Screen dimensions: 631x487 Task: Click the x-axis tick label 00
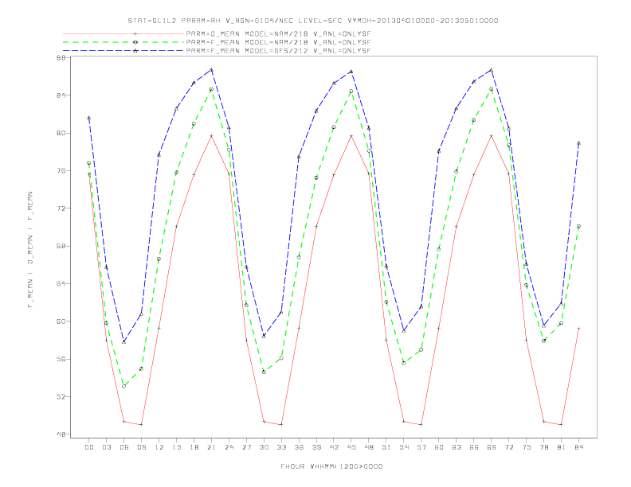[89, 447]
